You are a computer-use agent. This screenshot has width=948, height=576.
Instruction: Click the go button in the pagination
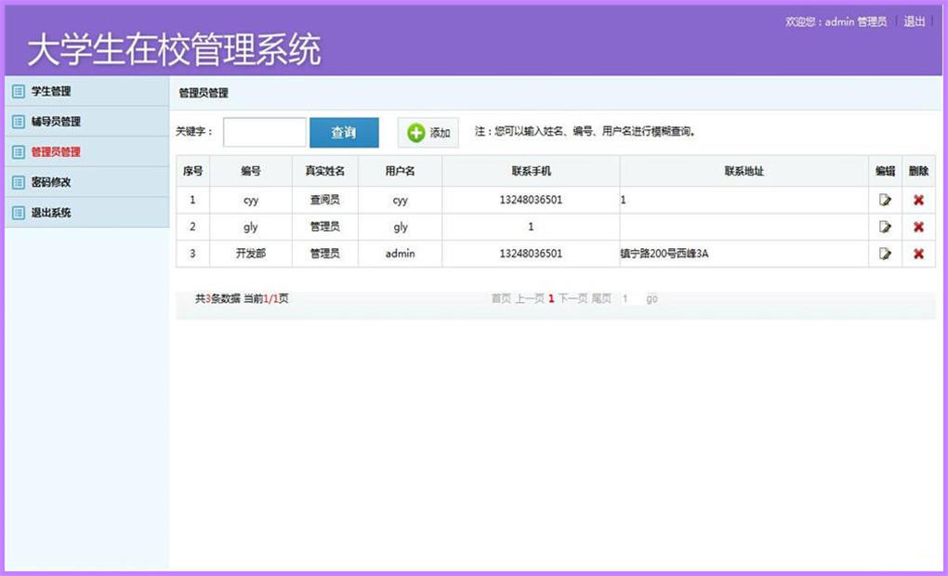[652, 298]
